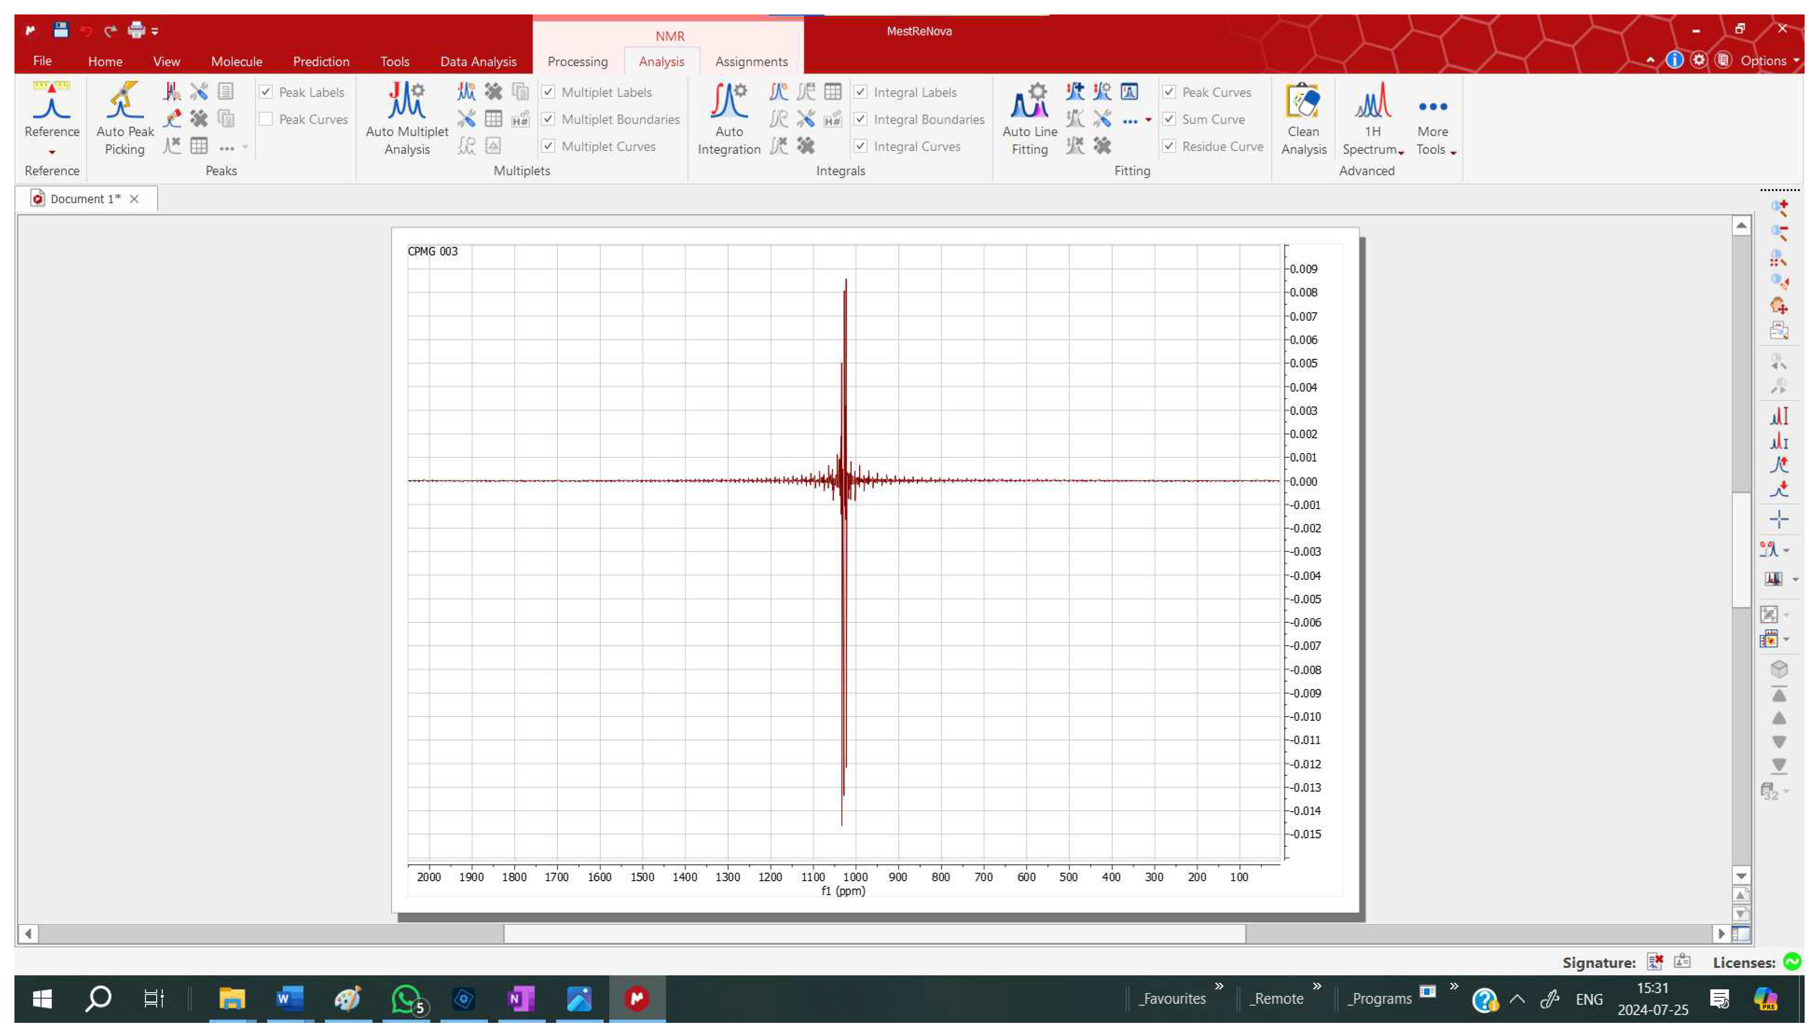Open the Data Analysis menu
Screen dimensions: 1820x1035
pos(477,62)
